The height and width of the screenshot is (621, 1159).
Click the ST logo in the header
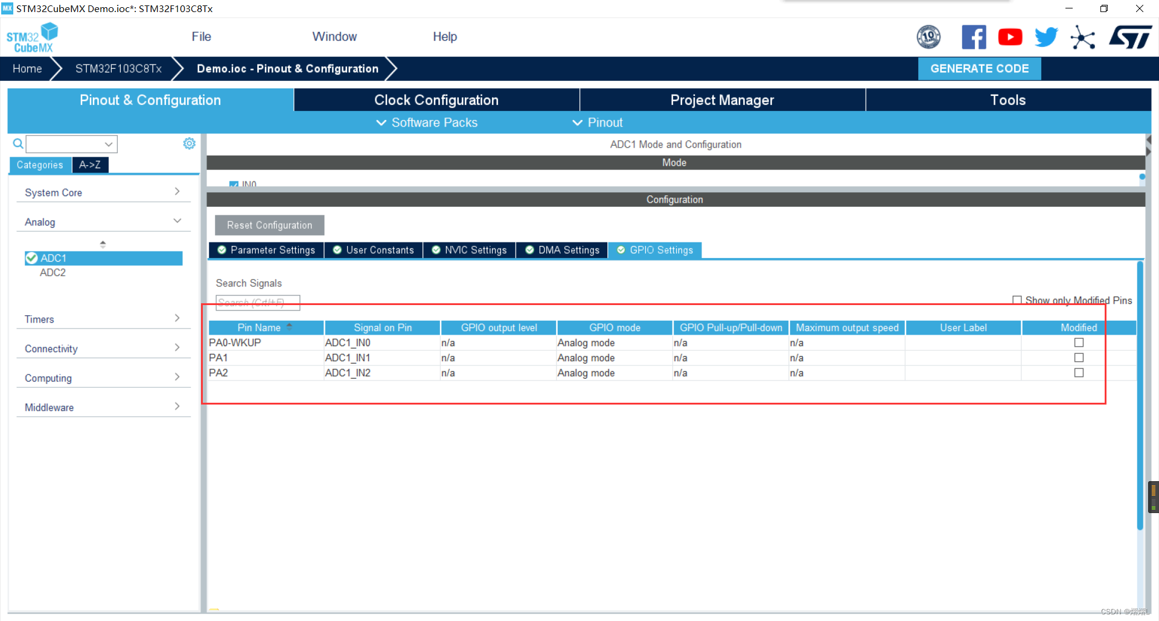(1131, 37)
